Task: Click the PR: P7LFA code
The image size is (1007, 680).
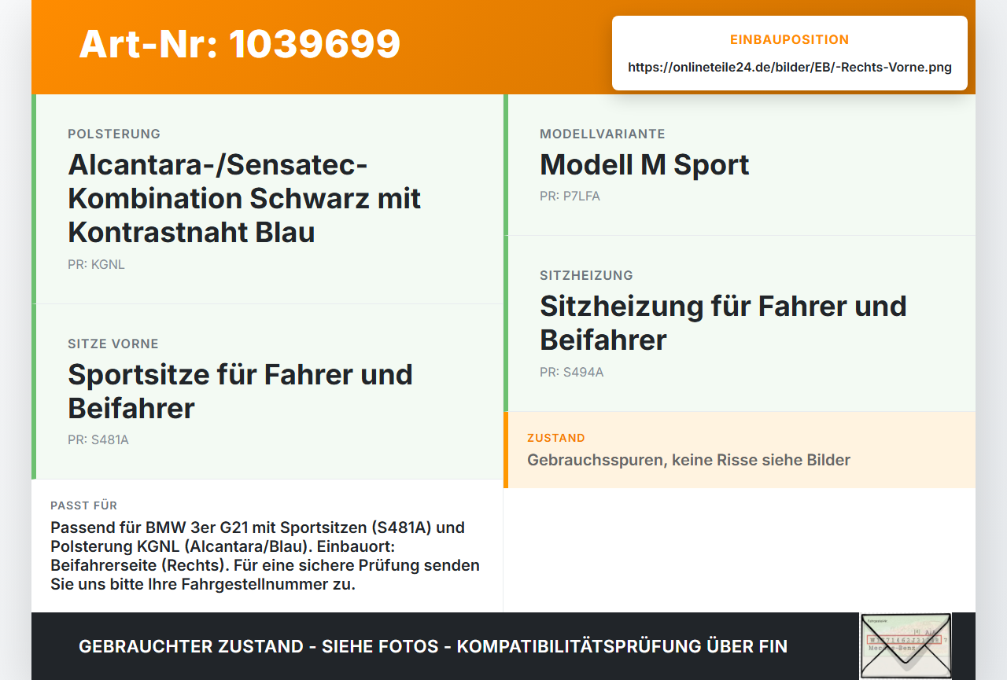Action: pos(570,197)
